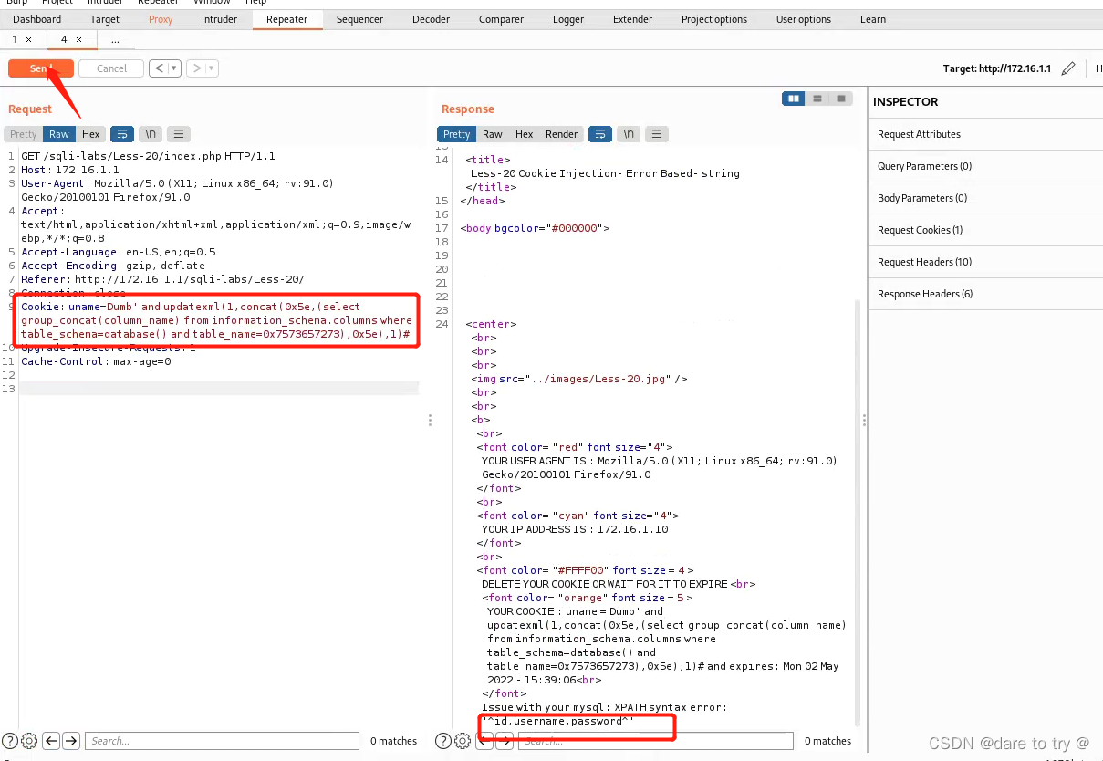1103x761 pixels.
Task: Select Repeater sub-tab 1
Action: (x=15, y=39)
